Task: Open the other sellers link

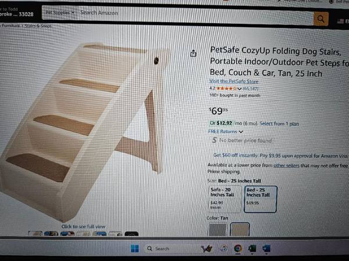Action: click(x=287, y=165)
